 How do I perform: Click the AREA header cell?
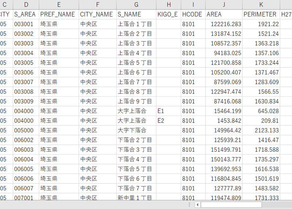(x=224, y=14)
